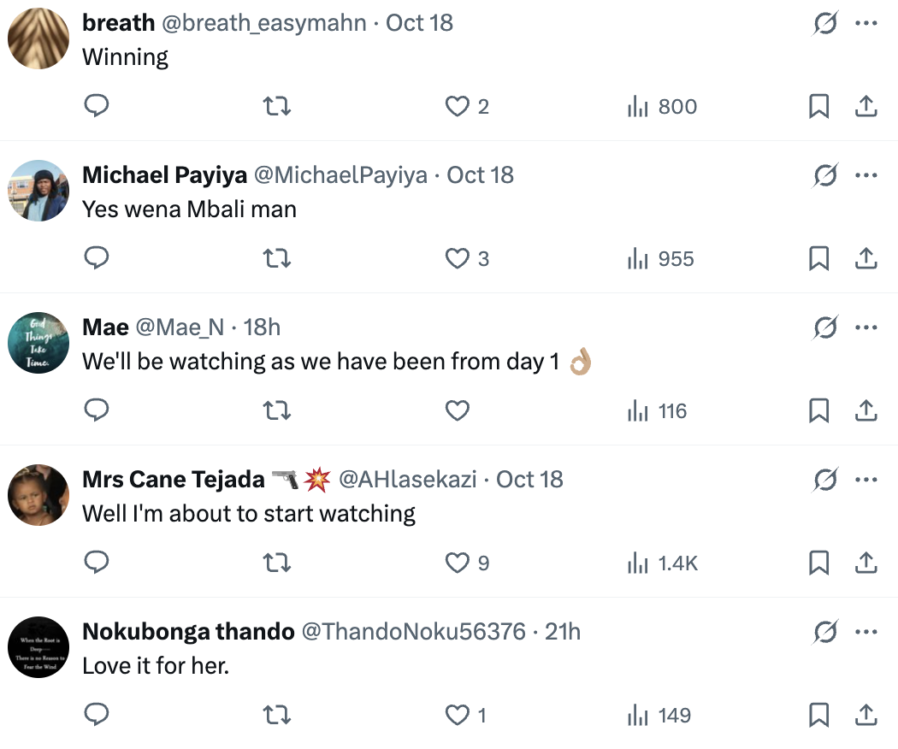Click Mae's profile avatar
The height and width of the screenshot is (749, 898).
[38, 342]
